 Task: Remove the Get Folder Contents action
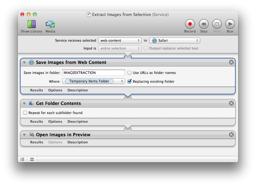tap(231, 103)
